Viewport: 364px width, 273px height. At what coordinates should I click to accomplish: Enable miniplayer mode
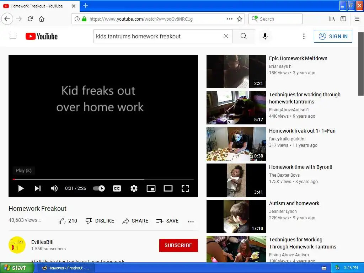151,188
